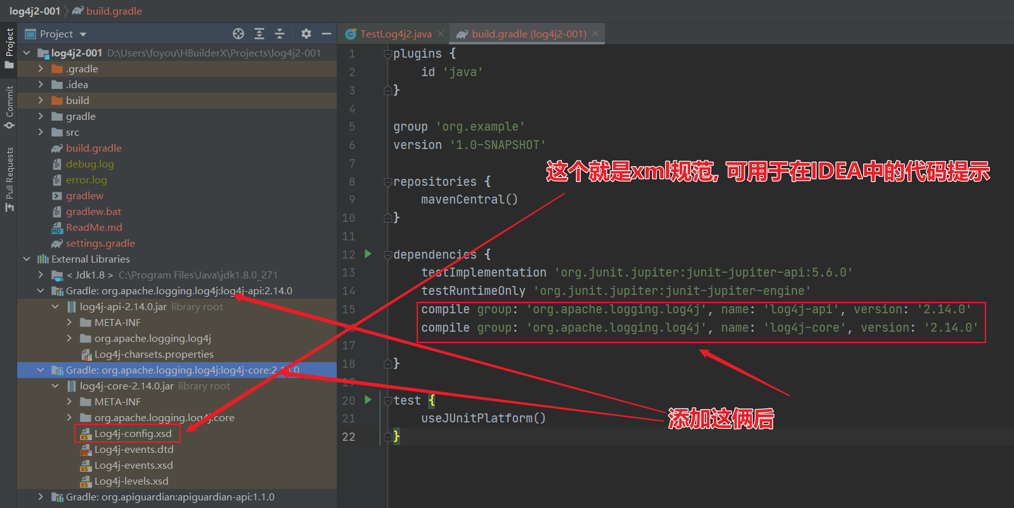Click the locate/select opened file icon
Screen dimensions: 1014x508
(238, 34)
